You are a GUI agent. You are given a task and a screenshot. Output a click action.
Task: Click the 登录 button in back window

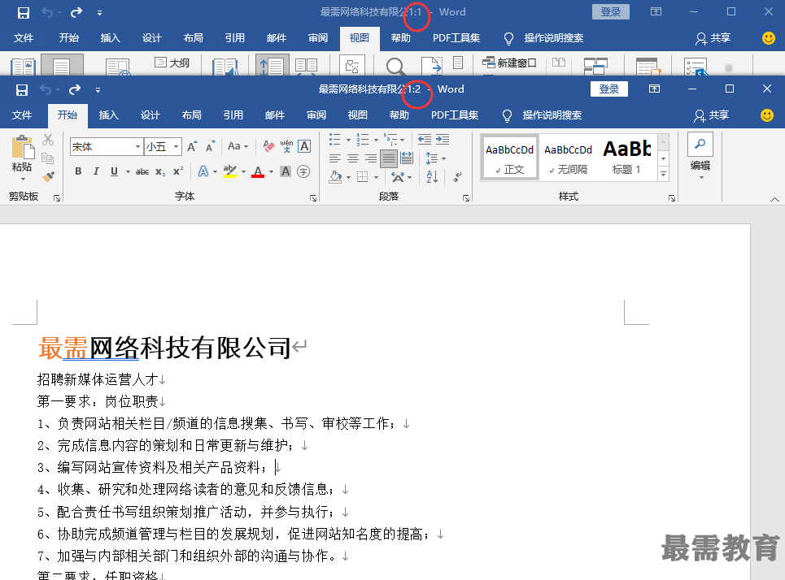611,12
